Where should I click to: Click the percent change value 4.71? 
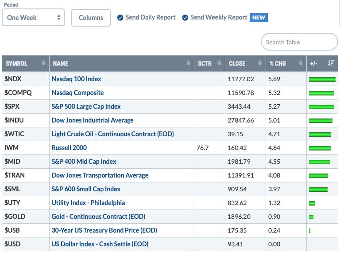[274, 134]
